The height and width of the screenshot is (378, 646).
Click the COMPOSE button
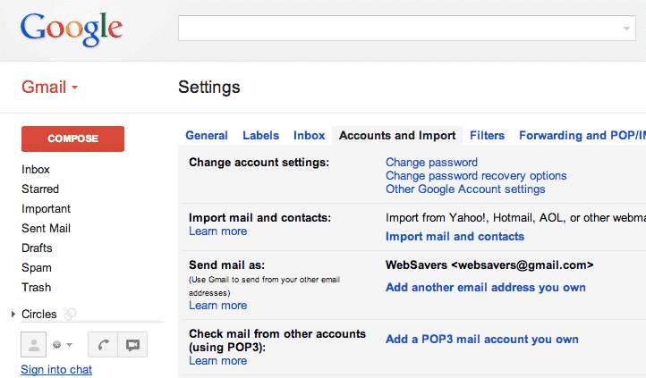(73, 139)
